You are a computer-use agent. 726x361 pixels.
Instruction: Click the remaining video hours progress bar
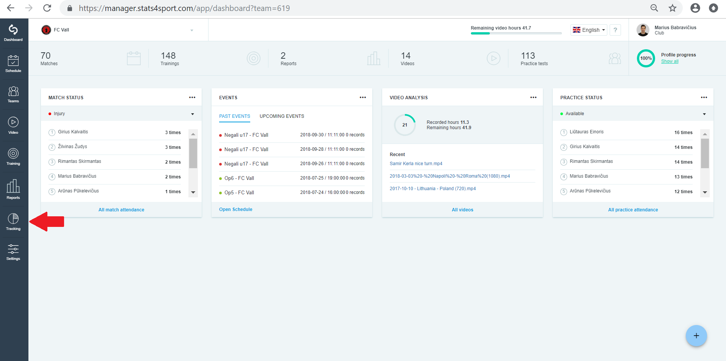coord(516,33)
